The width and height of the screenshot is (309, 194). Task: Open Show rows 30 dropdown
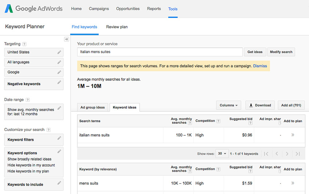coord(222,154)
